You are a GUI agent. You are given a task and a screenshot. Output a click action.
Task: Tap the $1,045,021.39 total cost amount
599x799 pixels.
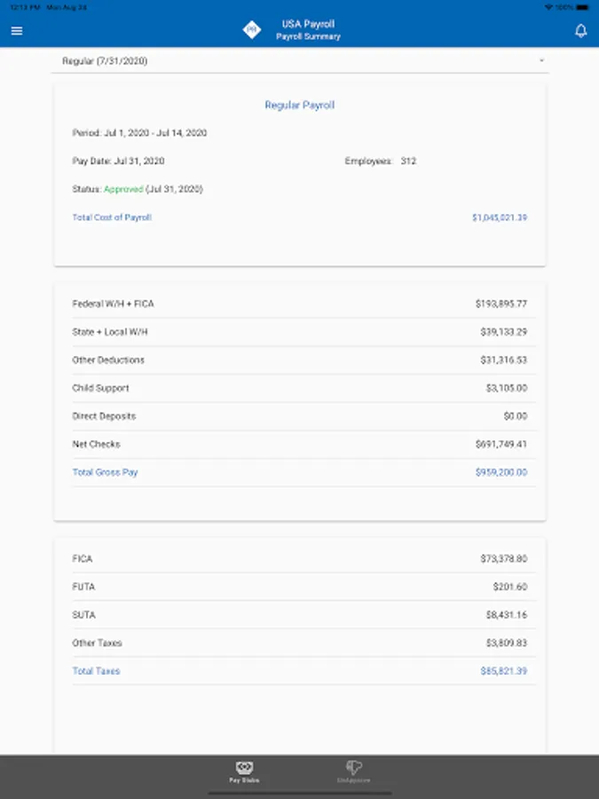[x=500, y=218]
